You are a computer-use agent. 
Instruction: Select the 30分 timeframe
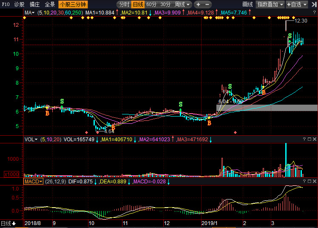coord(165,4)
